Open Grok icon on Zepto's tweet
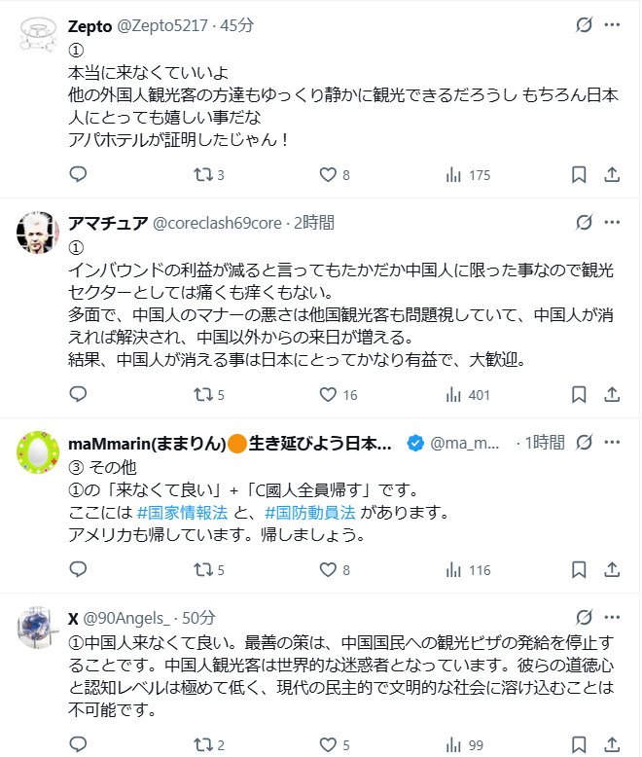Viewport: 642px width, 757px height. 584,25
